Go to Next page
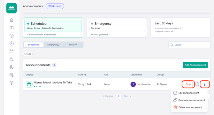 [127, 96]
